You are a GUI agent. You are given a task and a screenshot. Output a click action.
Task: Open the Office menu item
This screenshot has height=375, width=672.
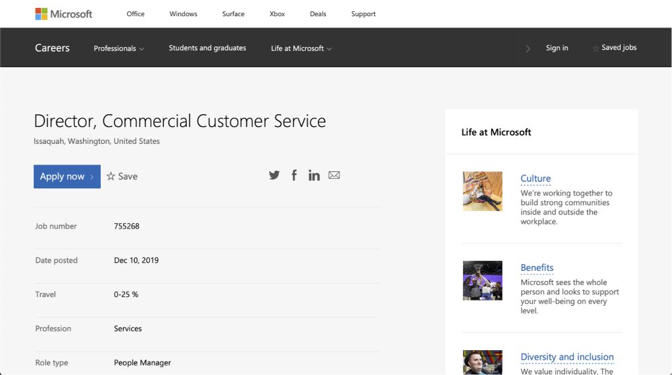[136, 13]
